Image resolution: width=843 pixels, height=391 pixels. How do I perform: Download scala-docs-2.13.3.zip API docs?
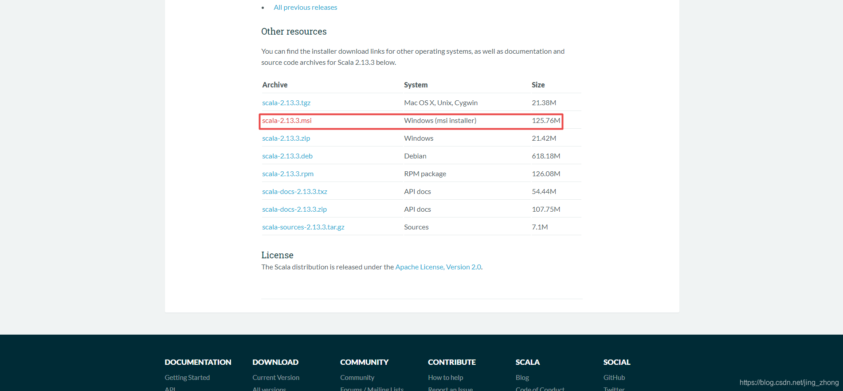pos(294,209)
